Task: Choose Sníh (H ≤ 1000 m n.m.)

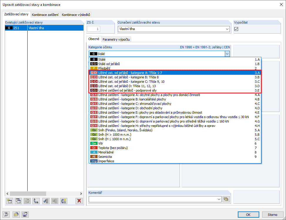Action: 175,139
